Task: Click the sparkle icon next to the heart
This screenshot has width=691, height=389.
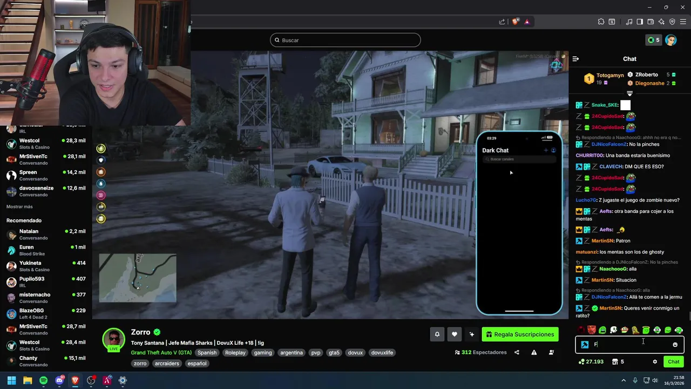Action: click(x=472, y=334)
